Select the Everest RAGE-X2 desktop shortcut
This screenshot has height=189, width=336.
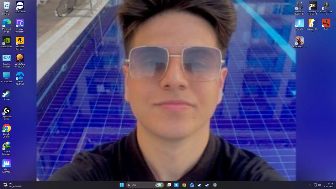point(20,78)
